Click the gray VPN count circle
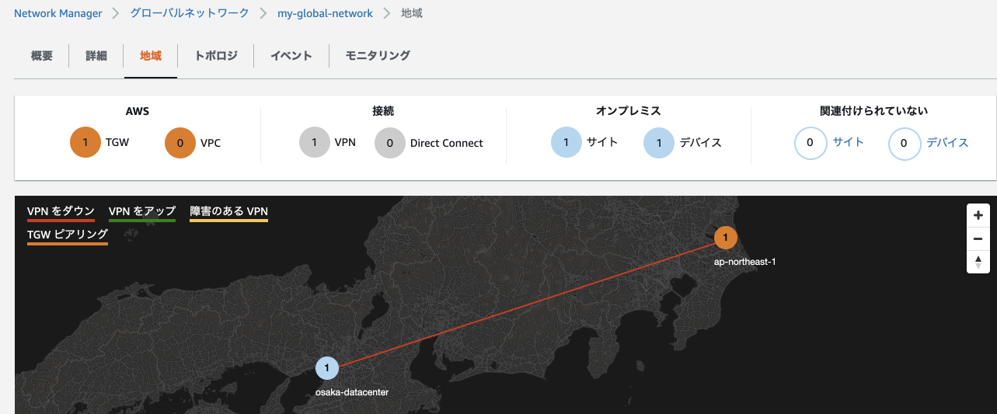Image resolution: width=997 pixels, height=414 pixels. point(315,143)
